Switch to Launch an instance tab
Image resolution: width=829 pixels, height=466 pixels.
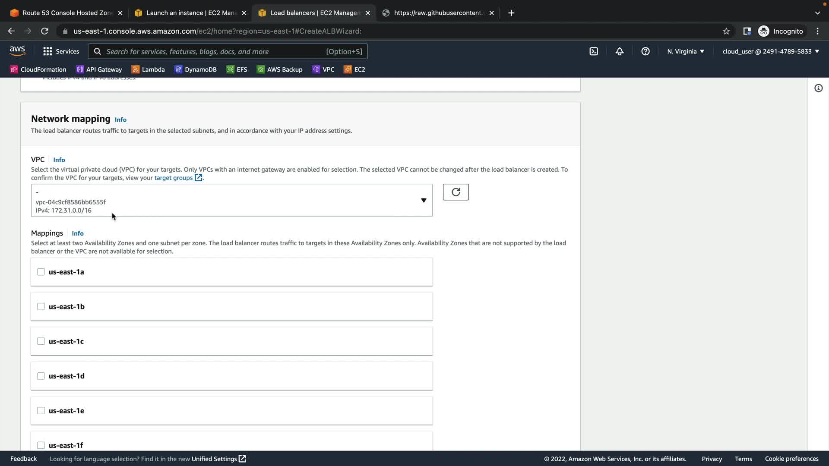(190, 13)
